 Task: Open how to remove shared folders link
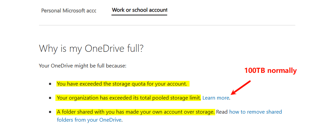[x=255, y=112]
